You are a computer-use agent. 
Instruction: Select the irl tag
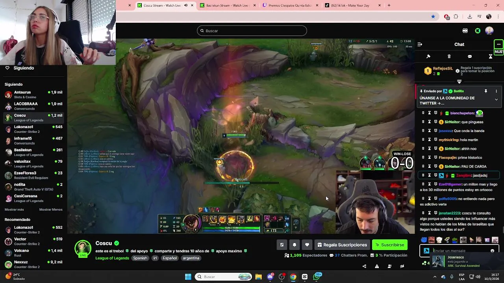tap(155, 258)
